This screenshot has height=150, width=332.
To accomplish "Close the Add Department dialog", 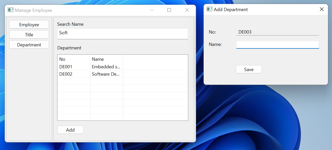I will pos(322,9).
